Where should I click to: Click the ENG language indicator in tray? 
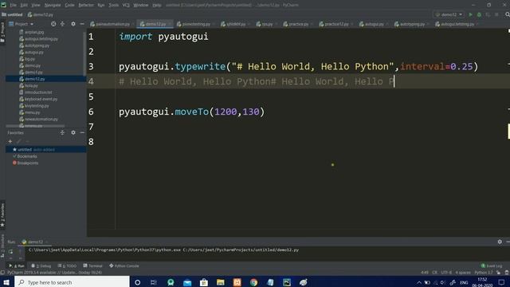(464, 282)
